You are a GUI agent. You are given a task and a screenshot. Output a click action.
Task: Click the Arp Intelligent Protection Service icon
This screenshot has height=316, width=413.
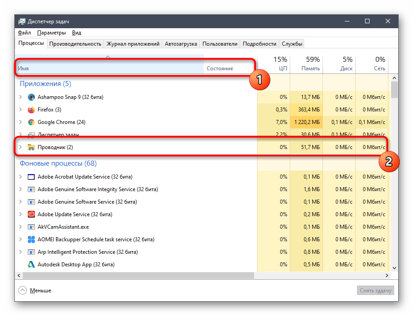31,252
